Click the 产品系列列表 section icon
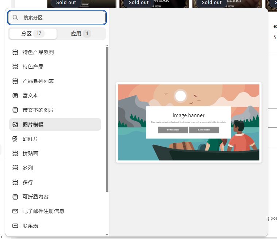 [15, 81]
